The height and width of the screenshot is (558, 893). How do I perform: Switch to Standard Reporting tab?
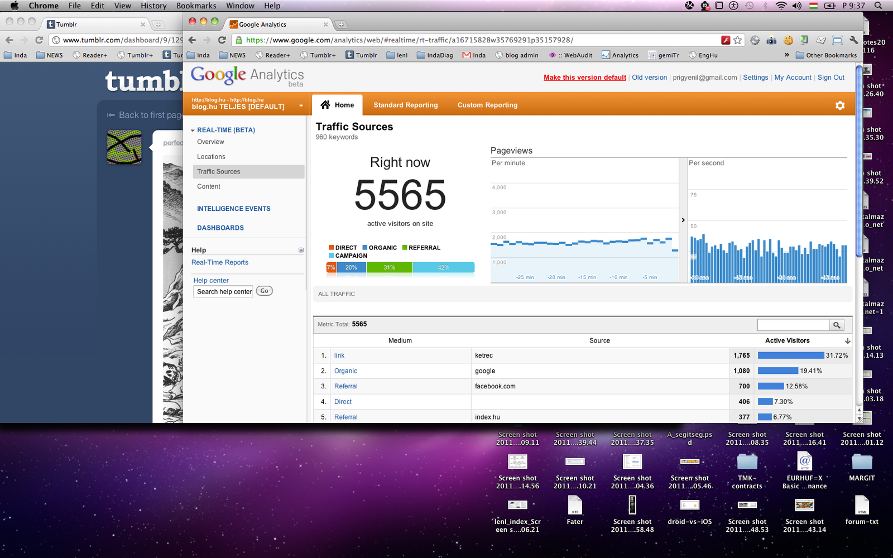click(x=406, y=105)
